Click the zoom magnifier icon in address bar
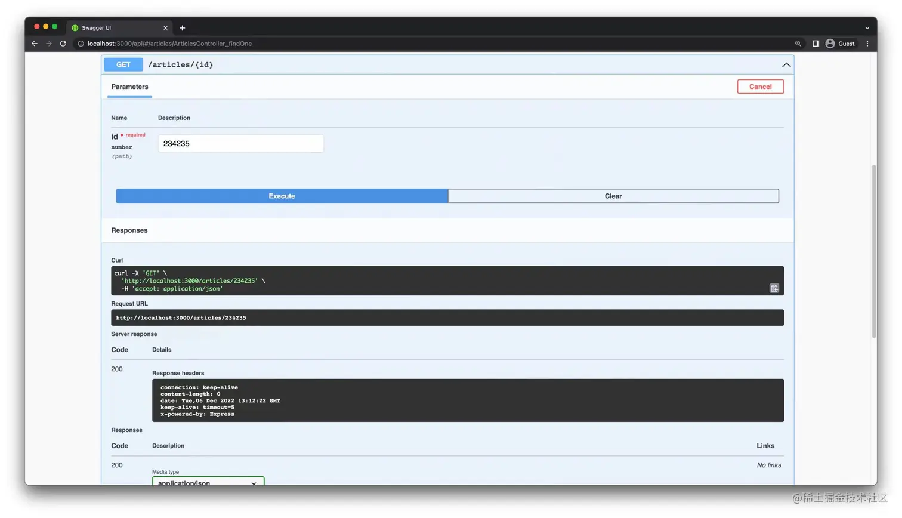902x518 pixels. 798,44
